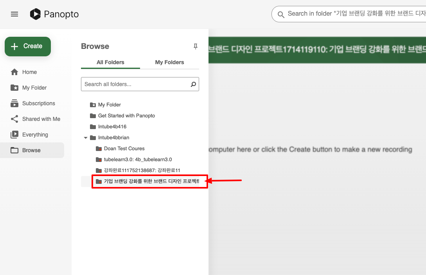Click the plus icon on Create button

14,47
